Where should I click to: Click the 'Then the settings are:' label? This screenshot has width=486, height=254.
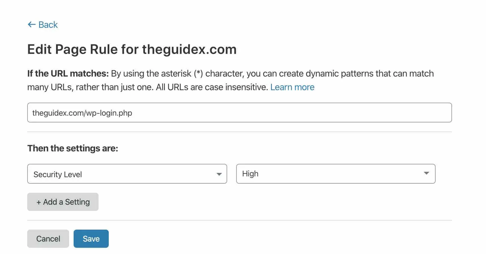tap(73, 148)
